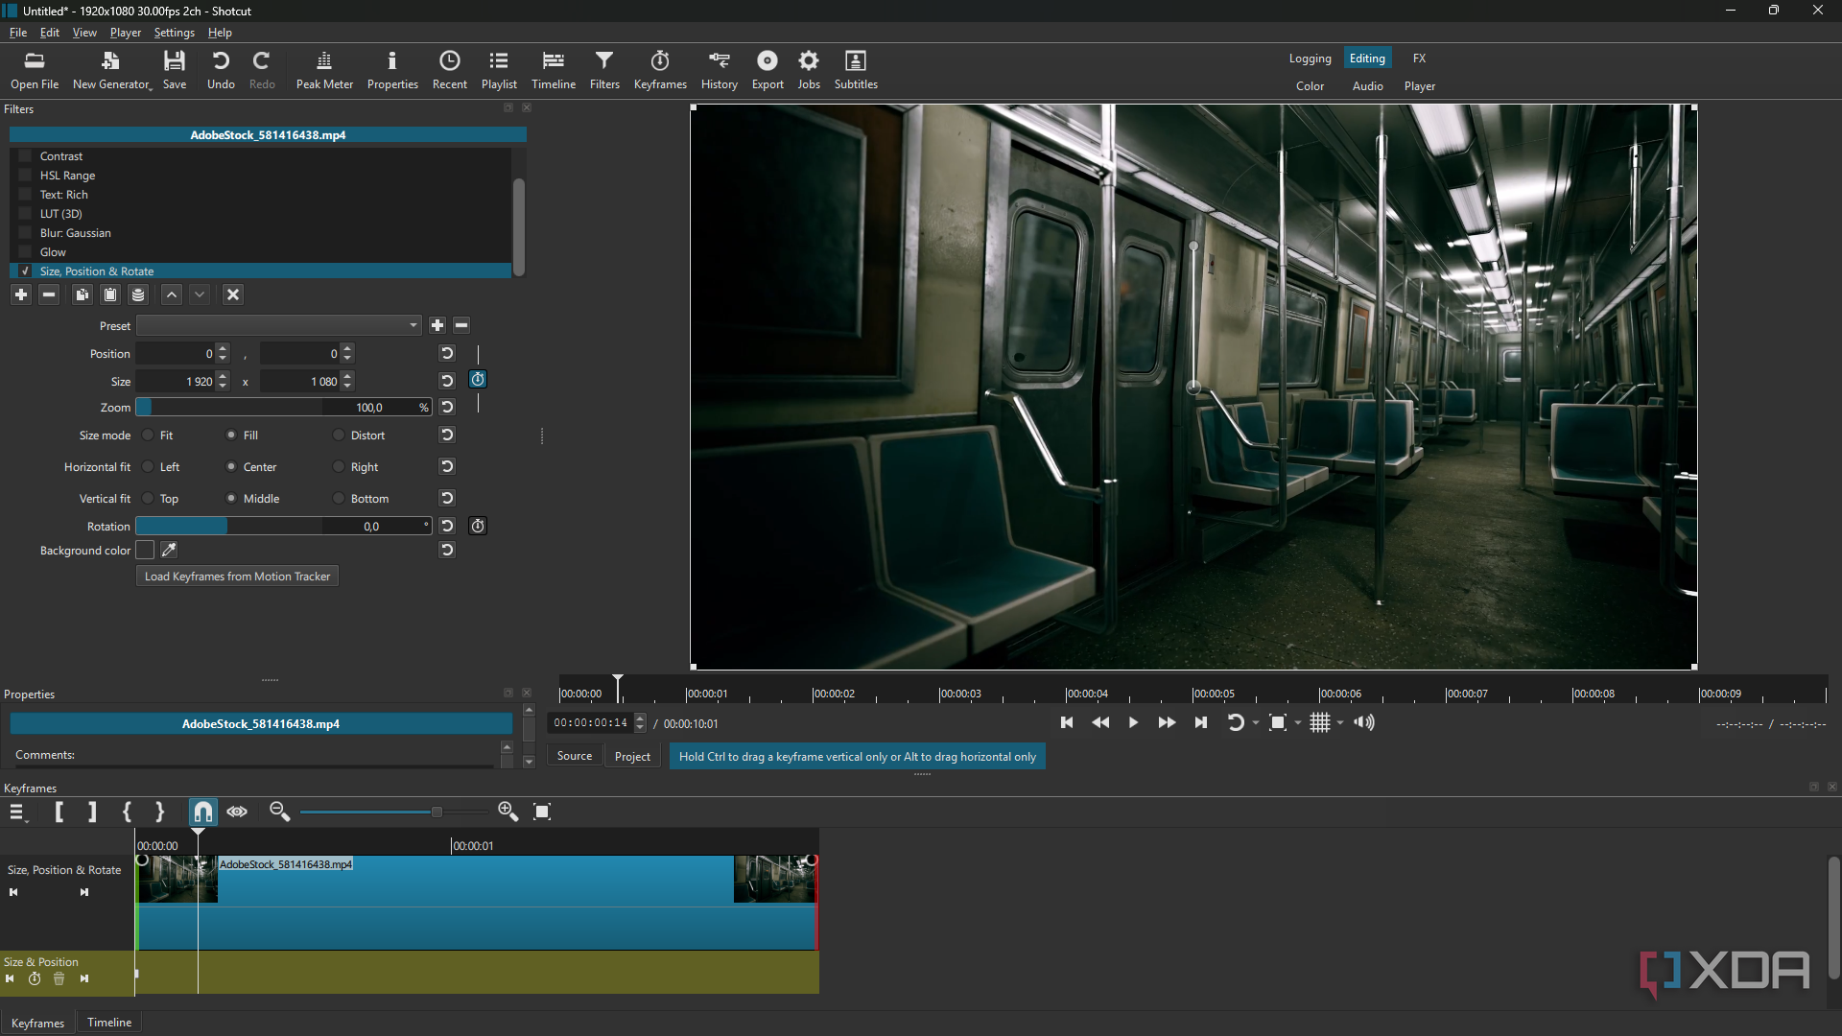
Task: Open the Player menu
Action: (x=126, y=33)
